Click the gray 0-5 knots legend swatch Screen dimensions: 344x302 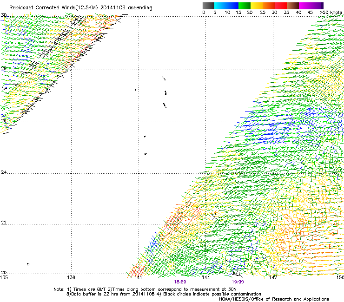coord(208,6)
